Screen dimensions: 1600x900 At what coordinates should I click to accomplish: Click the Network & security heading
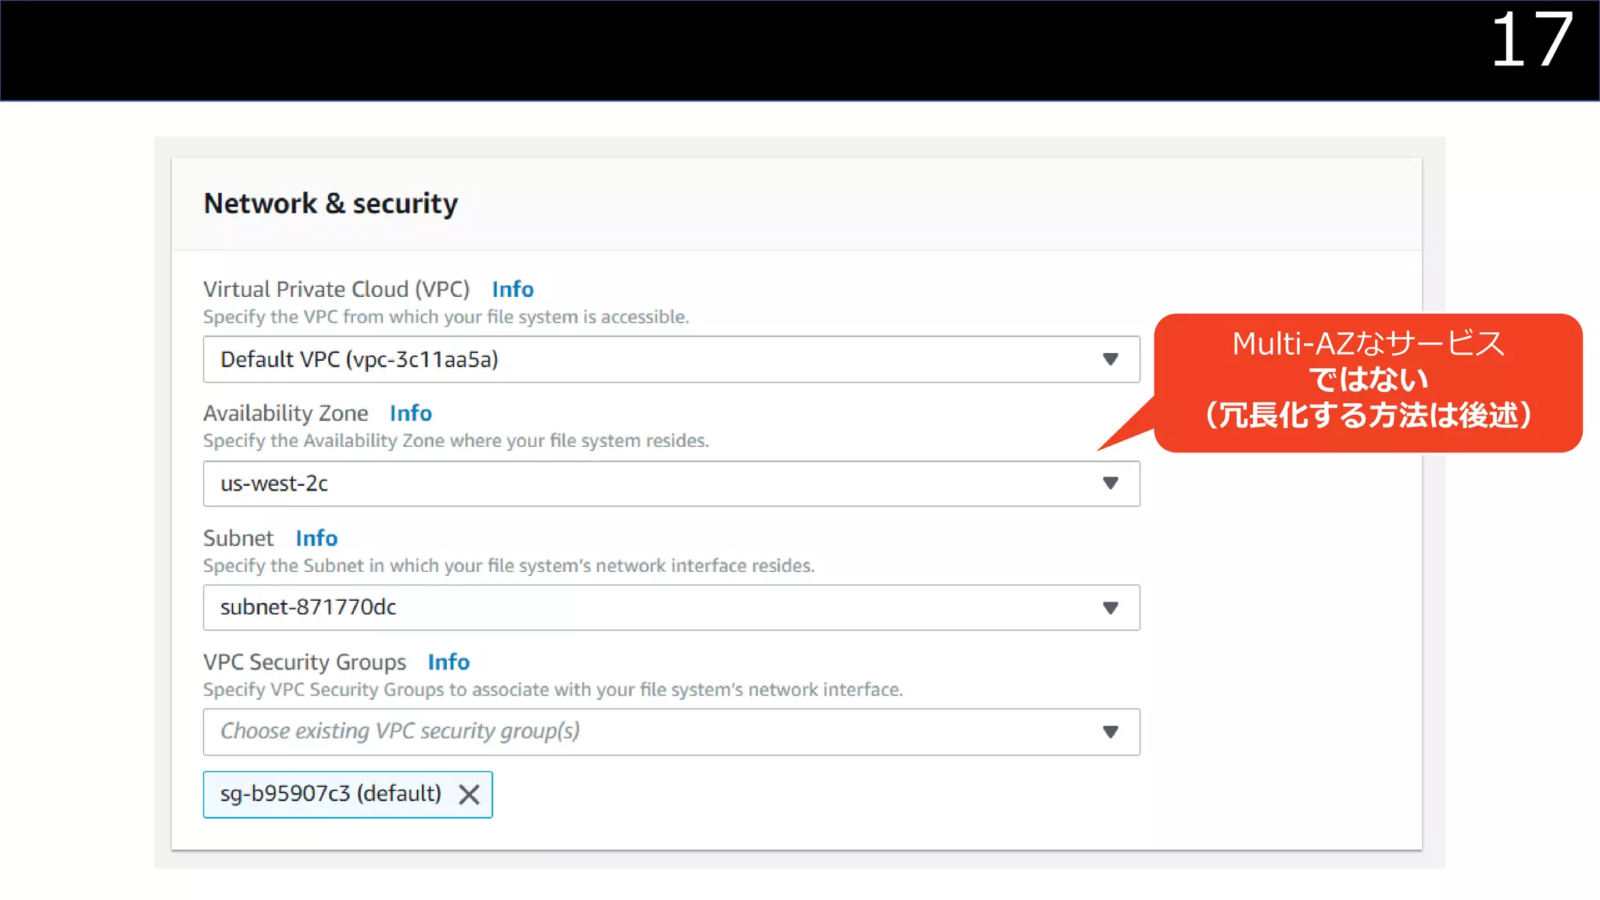point(330,204)
